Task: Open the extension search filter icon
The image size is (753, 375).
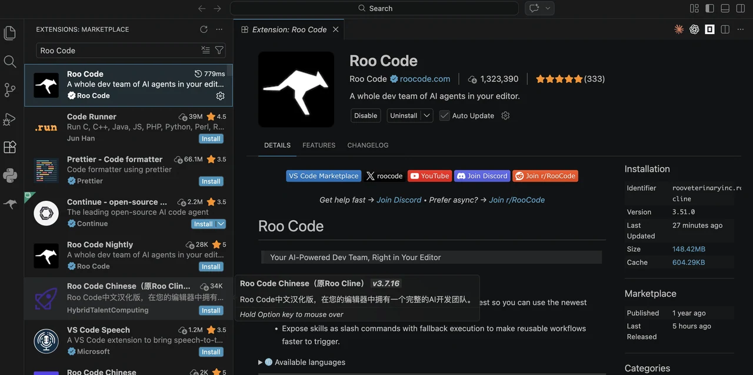Action: (219, 50)
